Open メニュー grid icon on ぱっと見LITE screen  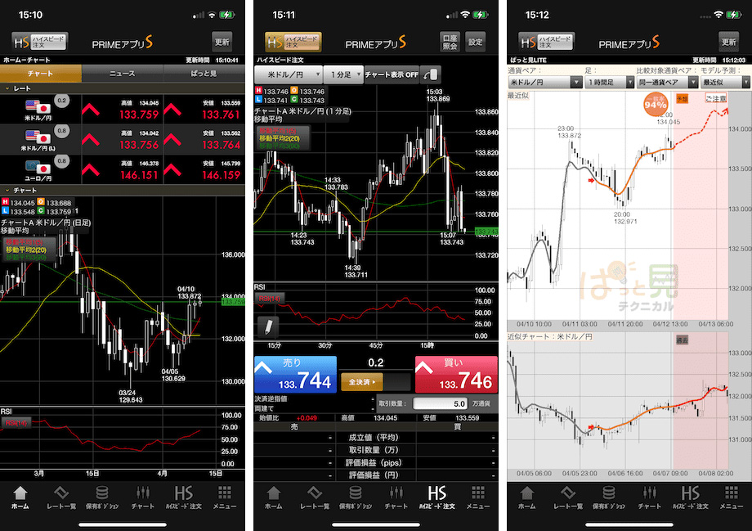[731, 497]
